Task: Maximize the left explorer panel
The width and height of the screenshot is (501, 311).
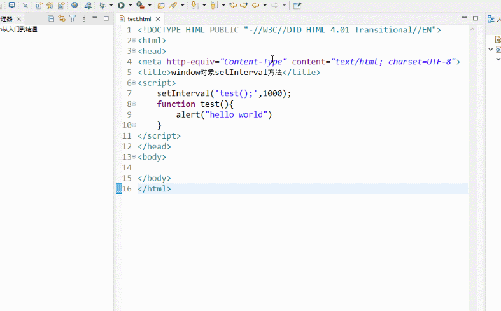Action: 106,18
